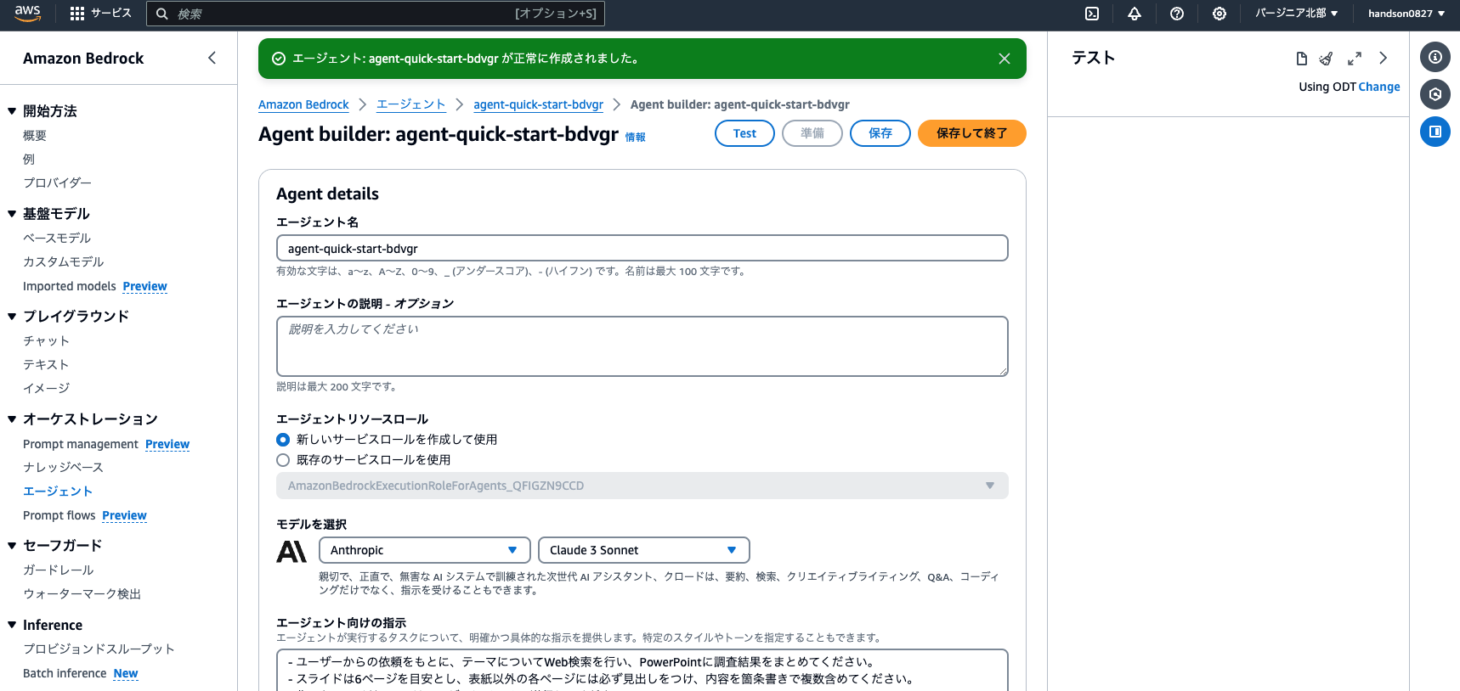Select create new service role option
1460x691 pixels.
pos(283,440)
